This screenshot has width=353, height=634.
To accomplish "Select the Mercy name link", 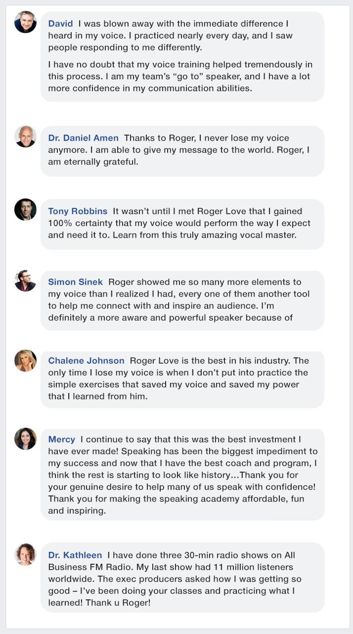I will [61, 439].
